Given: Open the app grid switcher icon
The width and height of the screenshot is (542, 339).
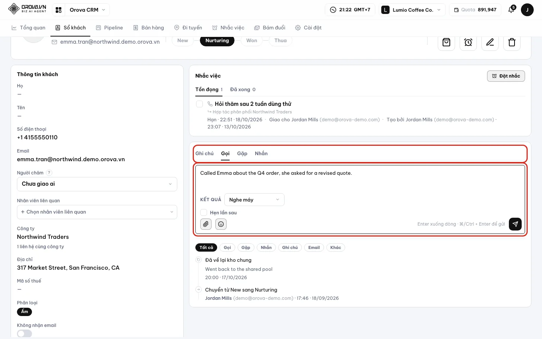Looking at the screenshot, I should click(x=59, y=10).
